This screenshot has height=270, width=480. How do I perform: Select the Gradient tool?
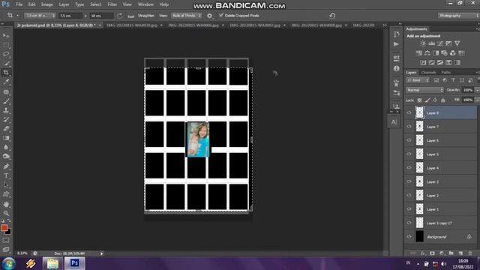click(6, 138)
